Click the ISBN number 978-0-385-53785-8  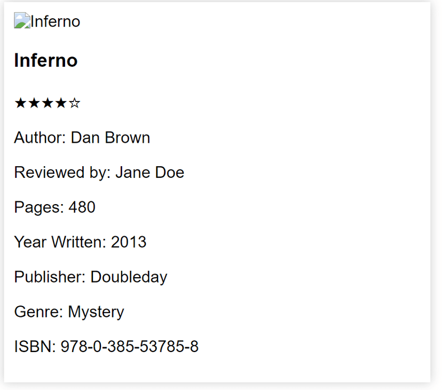point(130,347)
